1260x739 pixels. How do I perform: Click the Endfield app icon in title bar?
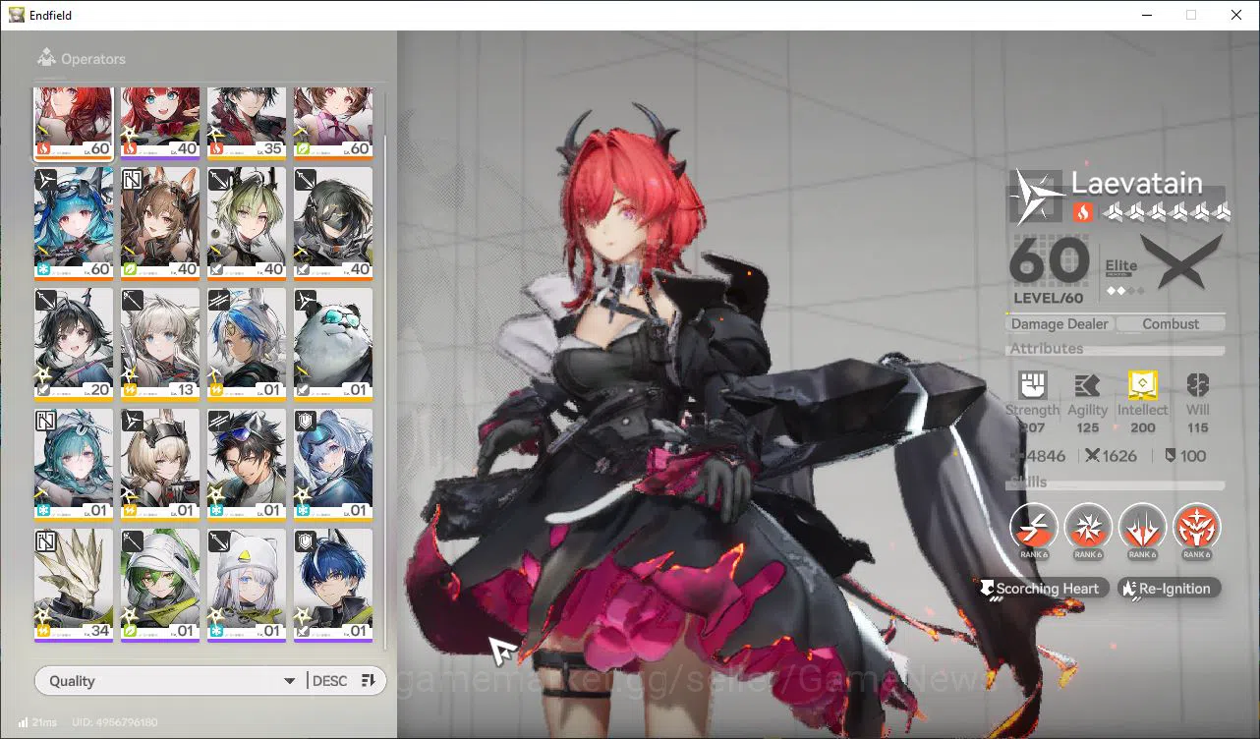coord(17,15)
